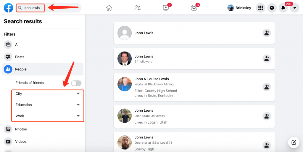Open IBEW Local 71 John Lewis photo

coord(125,143)
